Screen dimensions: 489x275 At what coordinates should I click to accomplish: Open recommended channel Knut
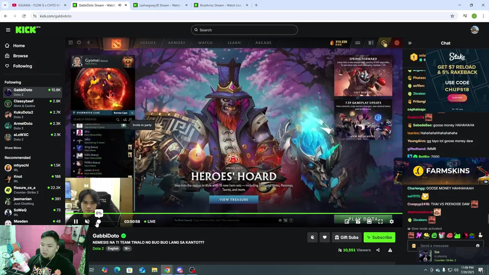tap(32, 178)
